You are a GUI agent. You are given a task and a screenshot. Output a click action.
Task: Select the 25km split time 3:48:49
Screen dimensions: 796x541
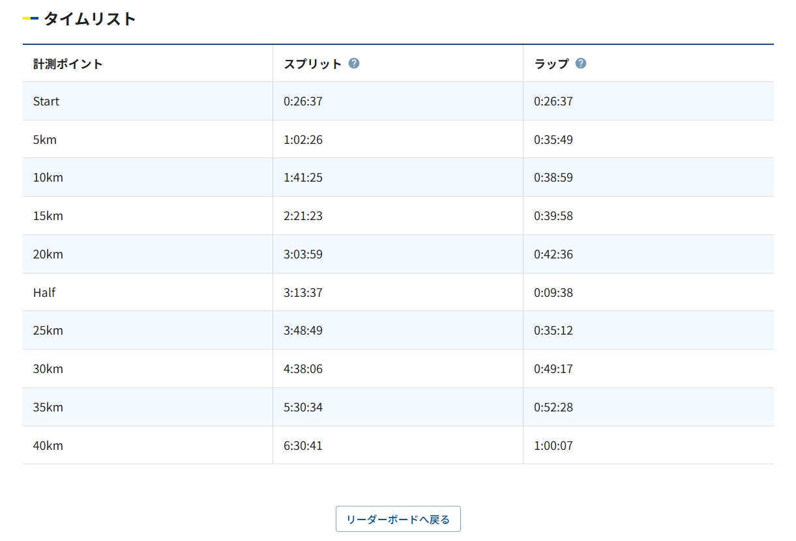303,331
